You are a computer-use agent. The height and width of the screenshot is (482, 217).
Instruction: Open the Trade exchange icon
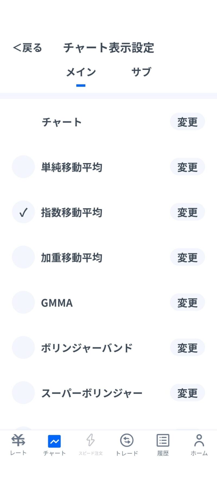pyautogui.click(x=127, y=440)
